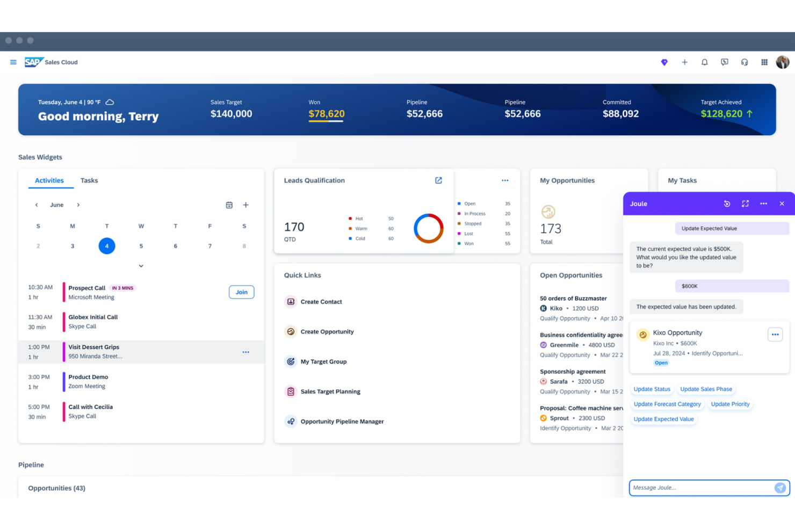Click the Update Expected Value suggestion

tap(664, 419)
